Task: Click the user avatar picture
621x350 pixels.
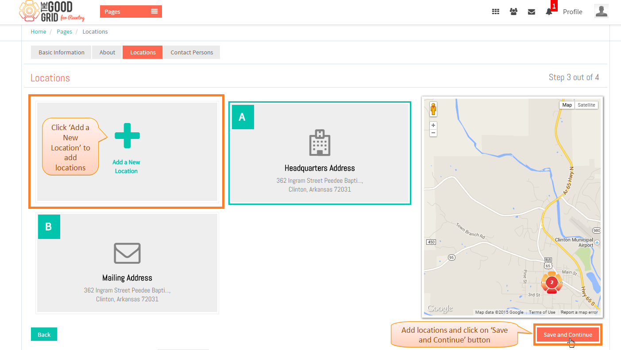Action: point(602,11)
